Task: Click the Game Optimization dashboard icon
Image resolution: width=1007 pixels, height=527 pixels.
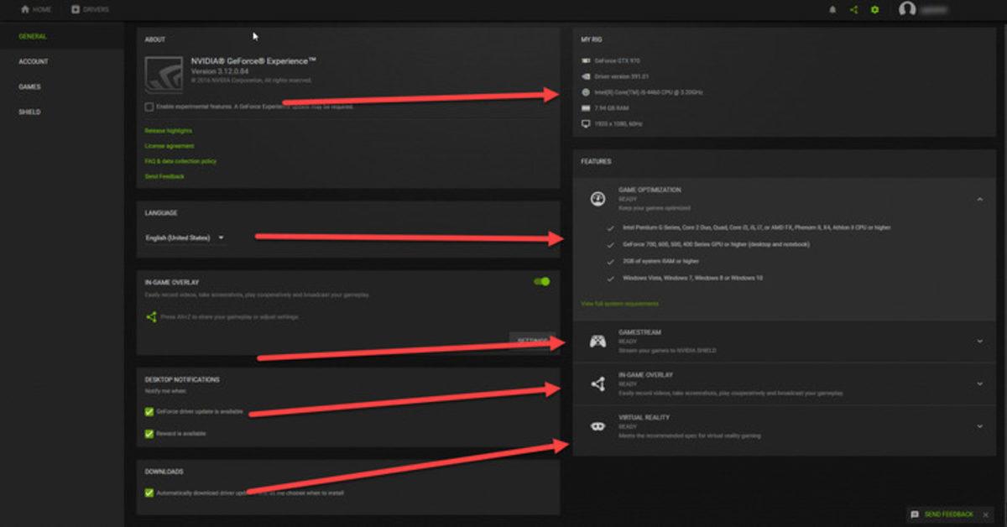Action: pos(597,198)
